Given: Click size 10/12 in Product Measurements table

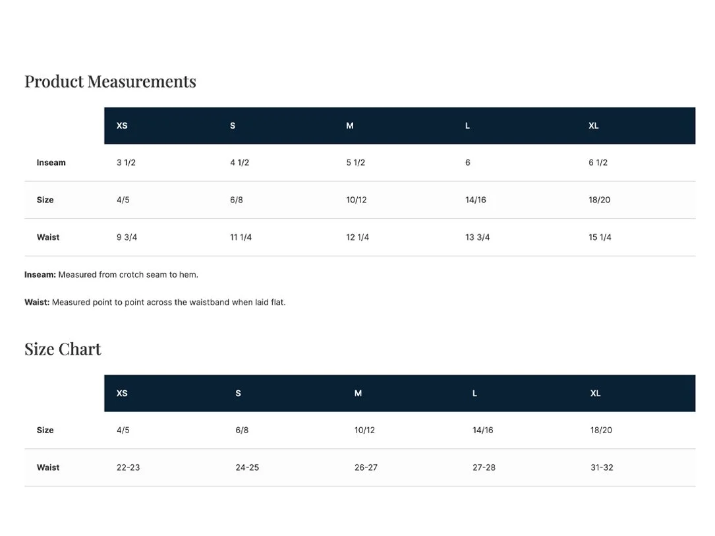Looking at the screenshot, I should [x=356, y=200].
